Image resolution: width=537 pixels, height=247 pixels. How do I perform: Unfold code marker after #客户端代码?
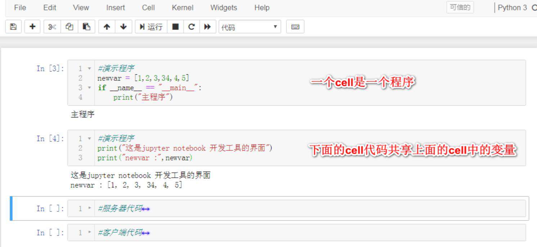[x=146, y=233]
